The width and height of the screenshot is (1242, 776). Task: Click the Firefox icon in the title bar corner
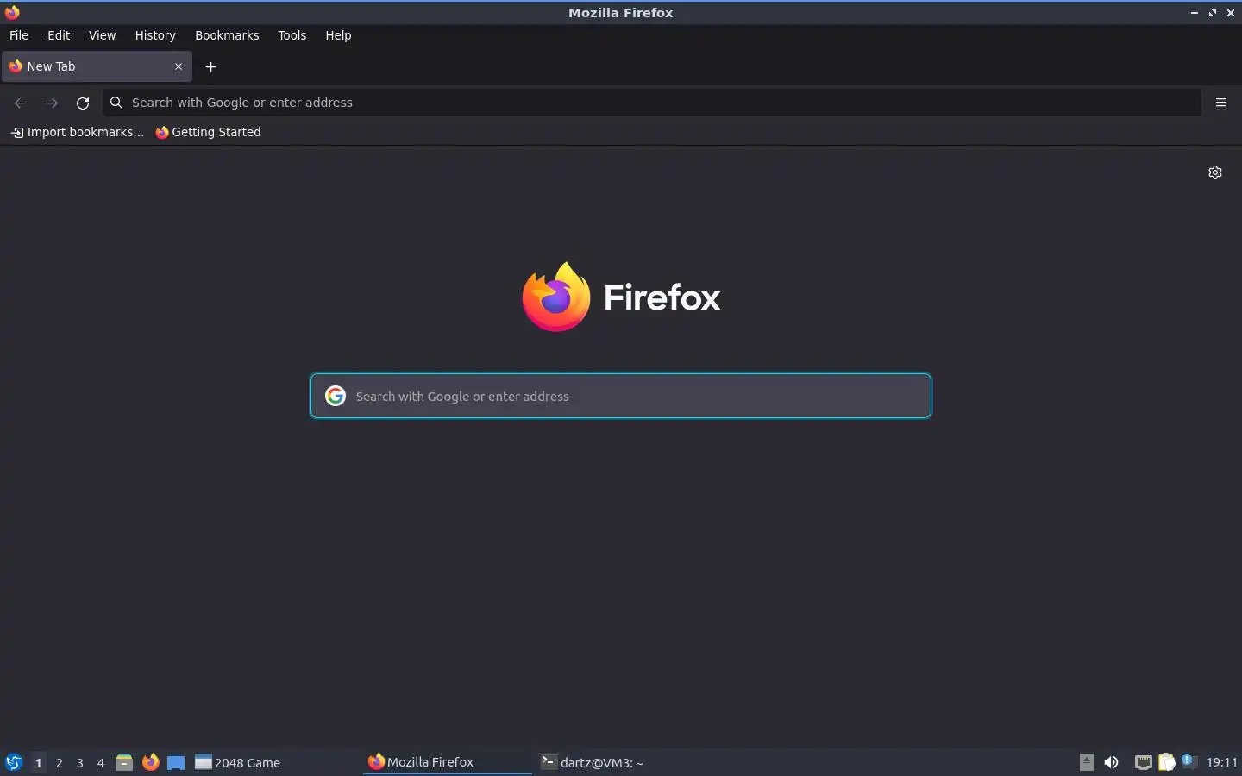12,12
